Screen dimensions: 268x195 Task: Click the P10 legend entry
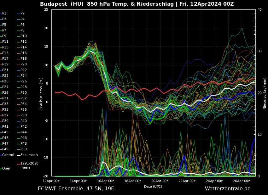24,36
